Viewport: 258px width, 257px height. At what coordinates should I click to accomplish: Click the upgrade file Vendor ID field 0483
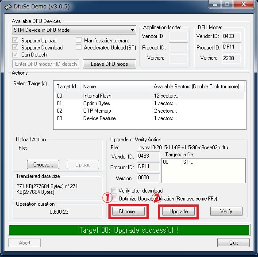point(148,156)
